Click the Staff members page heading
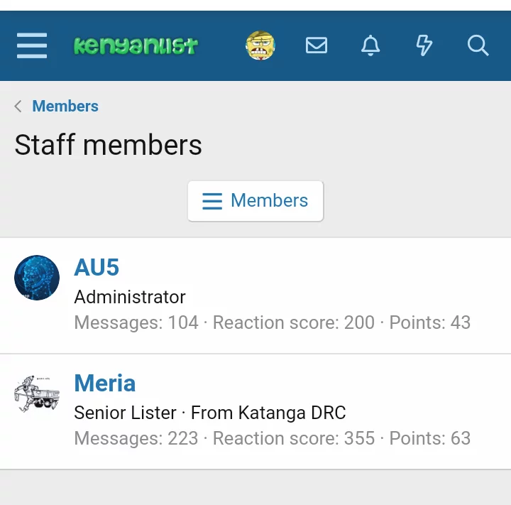 pos(108,146)
